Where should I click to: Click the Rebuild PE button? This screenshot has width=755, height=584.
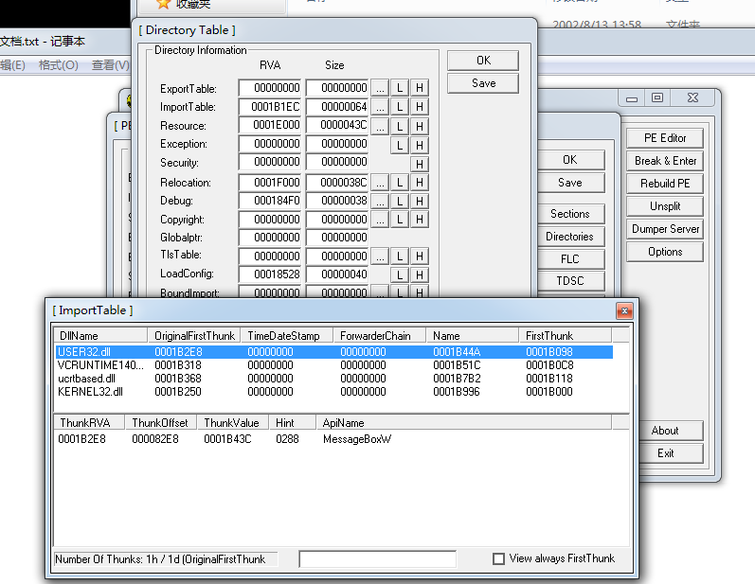click(664, 184)
